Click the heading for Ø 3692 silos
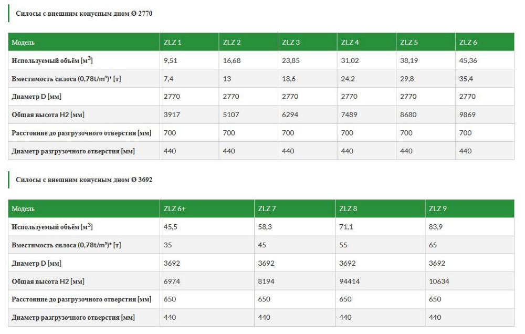 click(84, 180)
